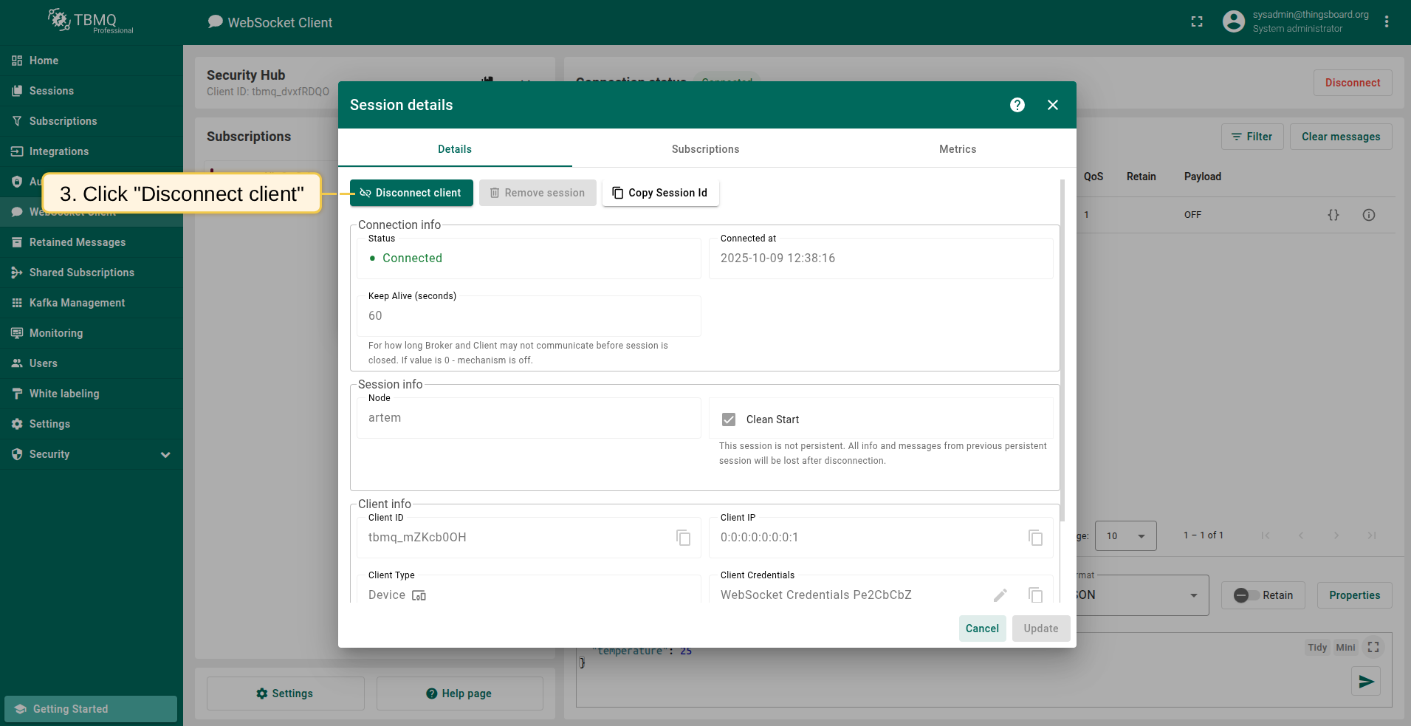This screenshot has height=726, width=1411.
Task: Send message with the paper plane icon
Action: coord(1366,681)
